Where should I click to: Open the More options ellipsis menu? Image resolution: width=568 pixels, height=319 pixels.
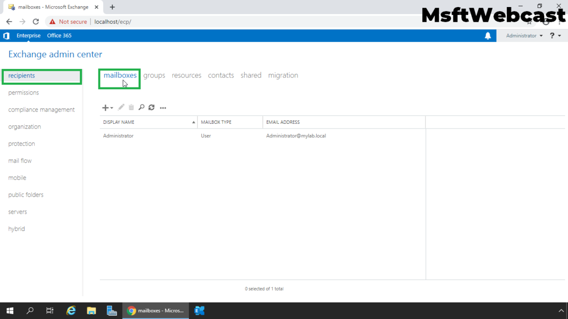(163, 107)
